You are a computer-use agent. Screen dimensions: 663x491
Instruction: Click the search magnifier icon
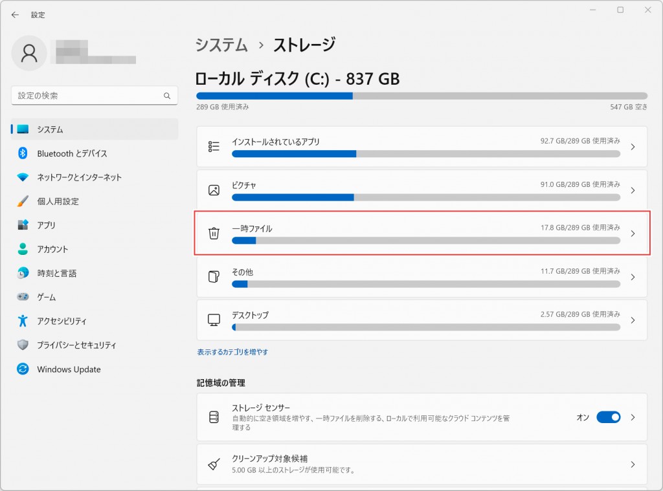(x=166, y=96)
